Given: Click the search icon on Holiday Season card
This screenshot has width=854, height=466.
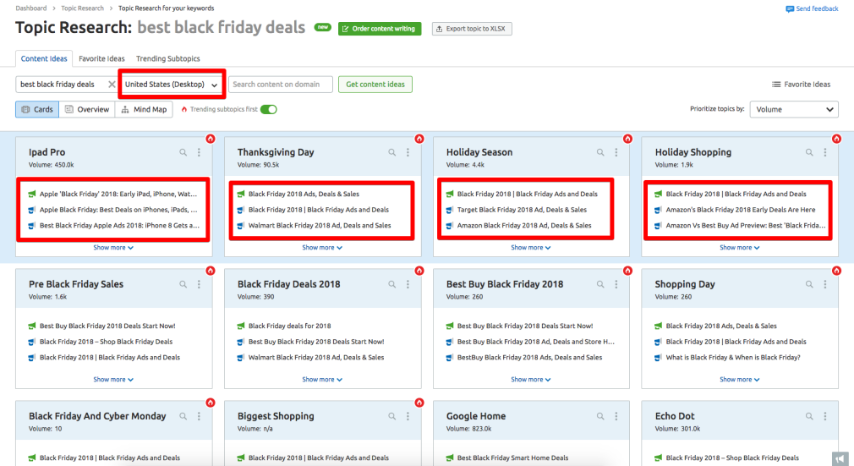Looking at the screenshot, I should coord(600,152).
